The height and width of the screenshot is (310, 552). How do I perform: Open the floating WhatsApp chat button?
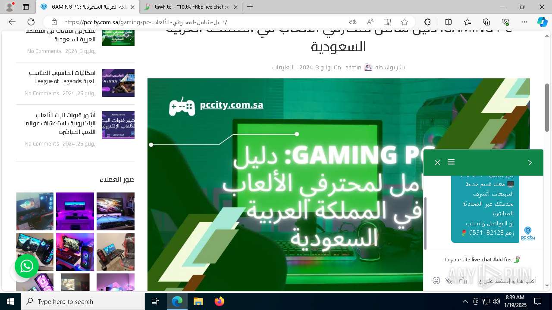27,267
